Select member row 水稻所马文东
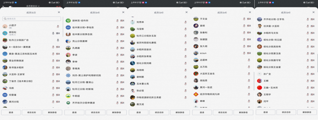This screenshot has height=120, width=318. pos(286,33)
